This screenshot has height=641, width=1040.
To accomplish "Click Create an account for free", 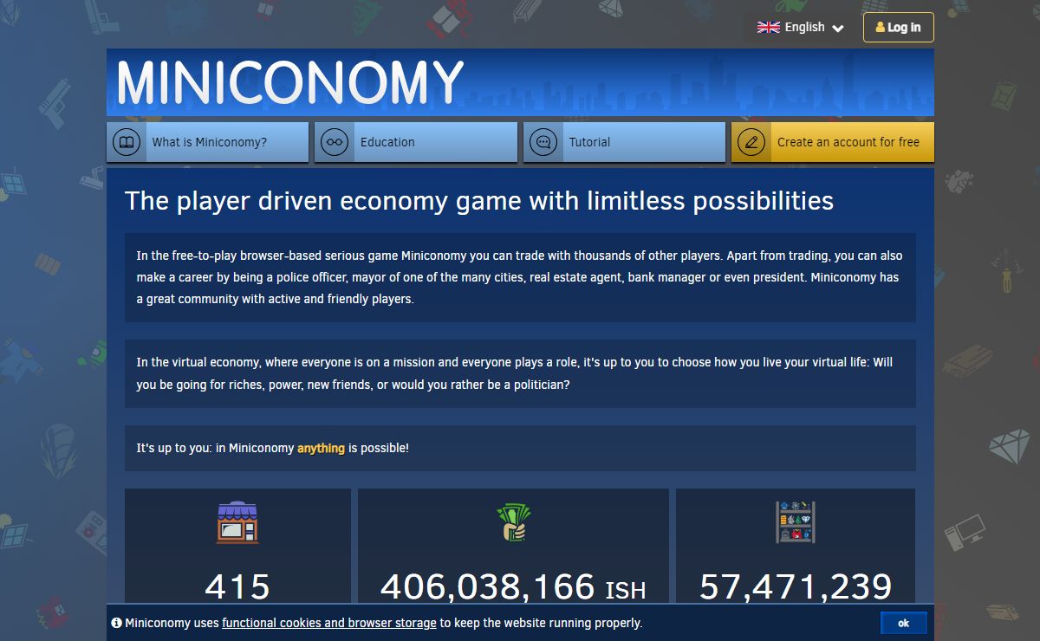I will click(833, 142).
